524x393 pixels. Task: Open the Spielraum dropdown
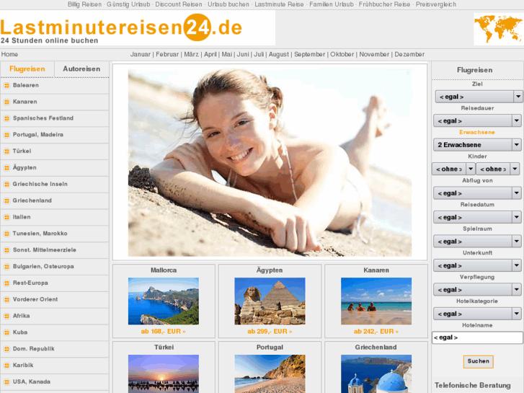tap(477, 241)
